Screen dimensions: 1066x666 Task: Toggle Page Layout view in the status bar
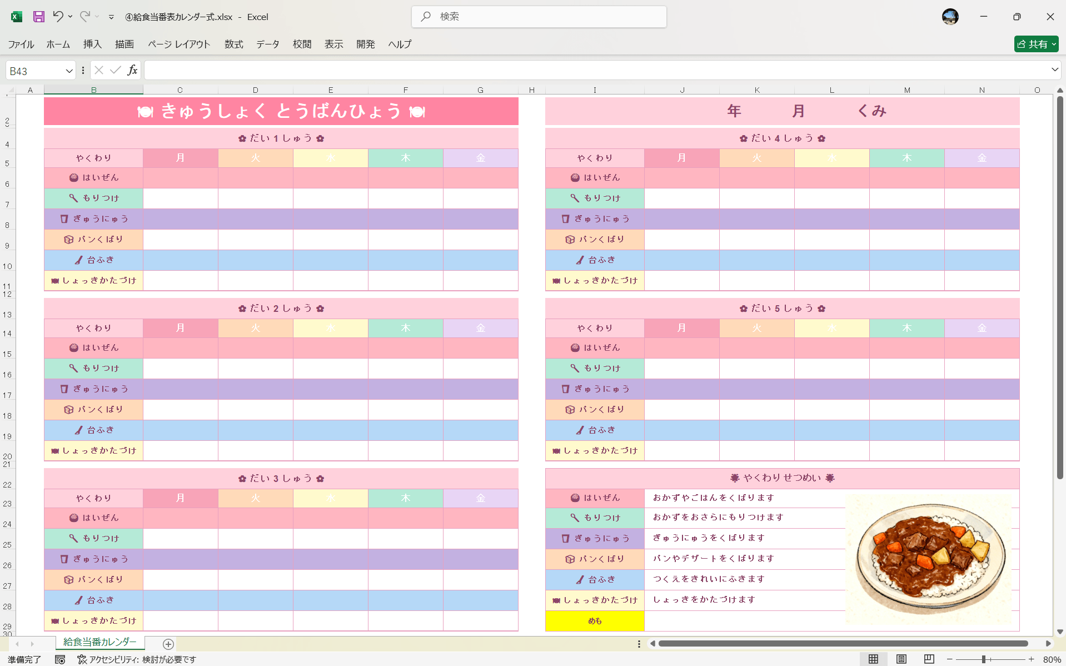pyautogui.click(x=900, y=659)
